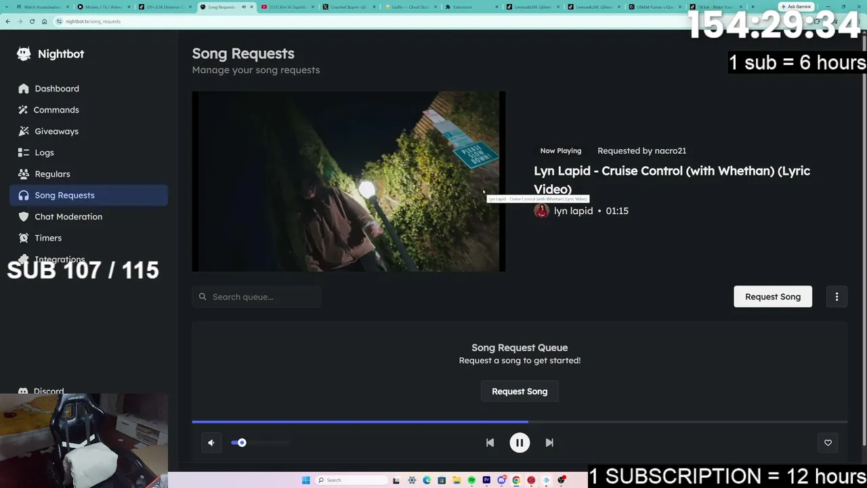
Task: Open Settings from the taskbar
Action: [412, 481]
